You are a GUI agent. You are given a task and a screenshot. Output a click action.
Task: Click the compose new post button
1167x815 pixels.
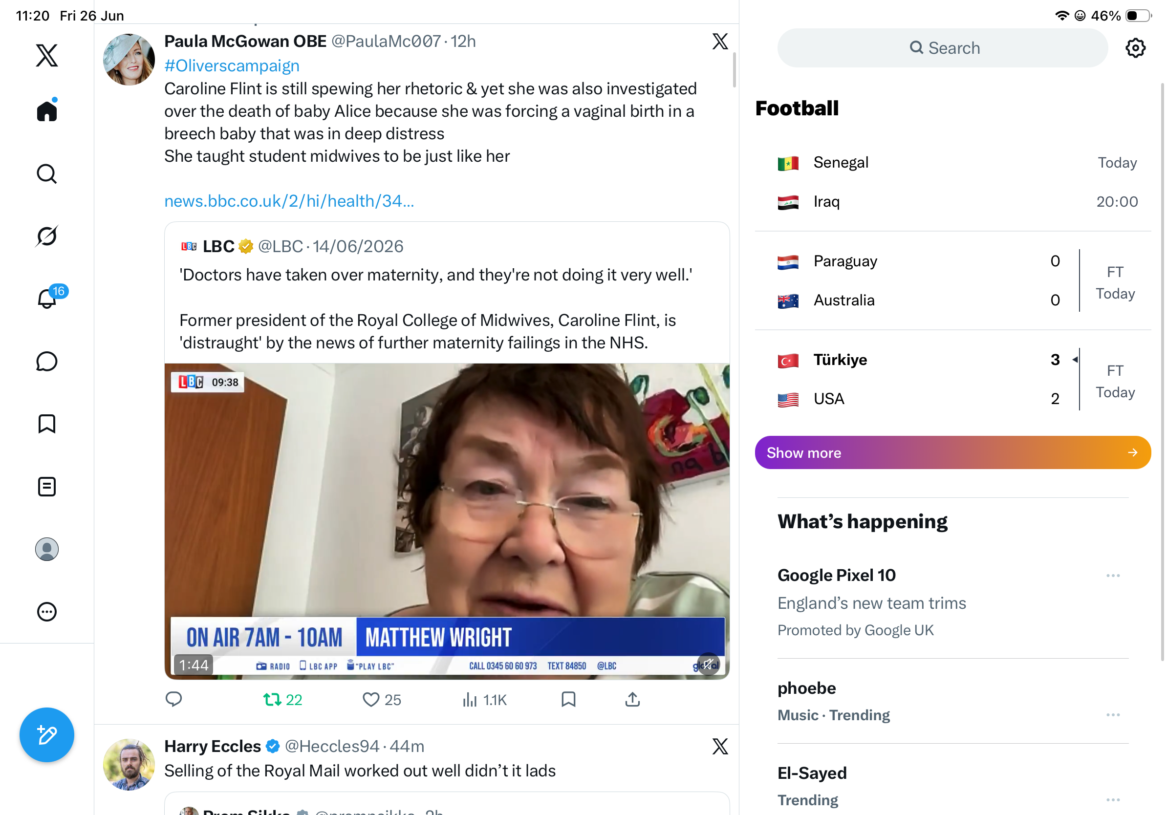click(x=47, y=735)
